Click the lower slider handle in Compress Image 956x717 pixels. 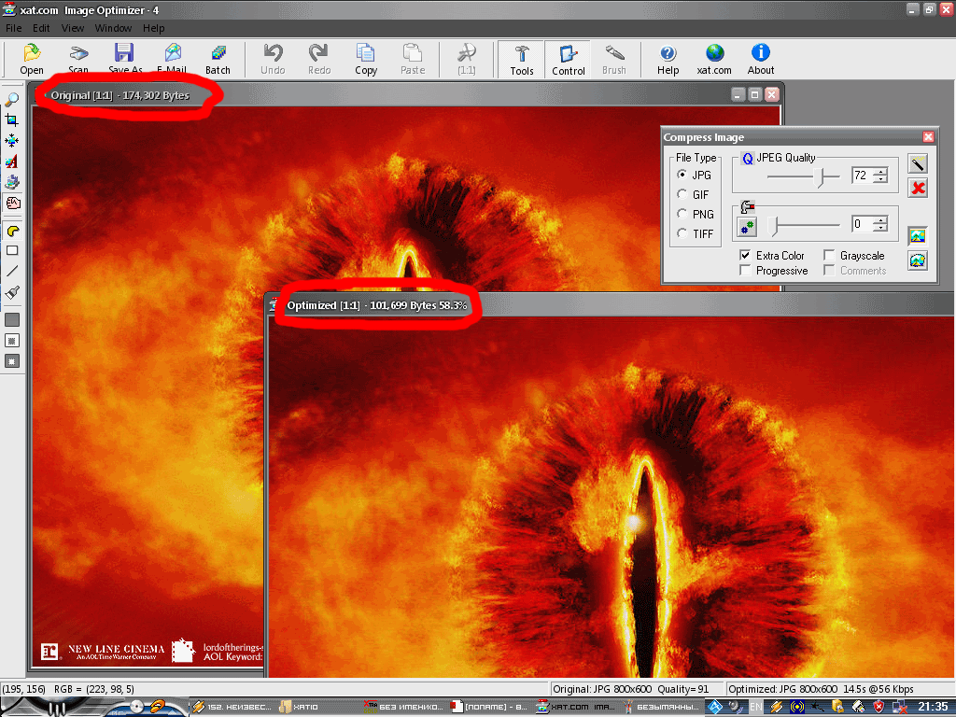pos(774,226)
